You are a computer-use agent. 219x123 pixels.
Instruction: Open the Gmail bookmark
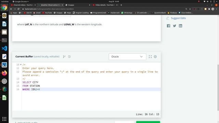[x=37, y=13]
